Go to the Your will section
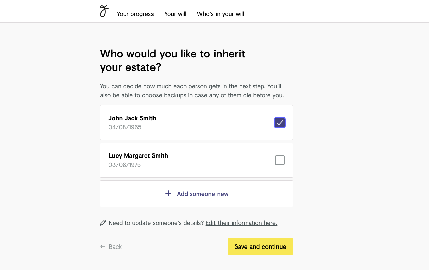Screen dimensions: 429x270 click(x=175, y=14)
